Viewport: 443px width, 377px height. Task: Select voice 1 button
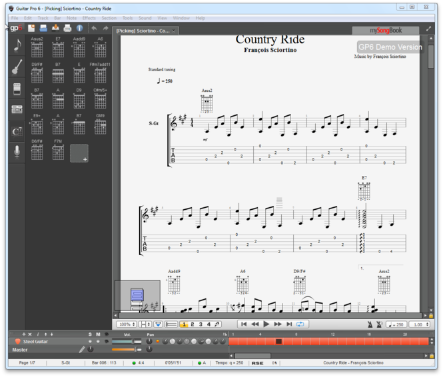coord(184,324)
